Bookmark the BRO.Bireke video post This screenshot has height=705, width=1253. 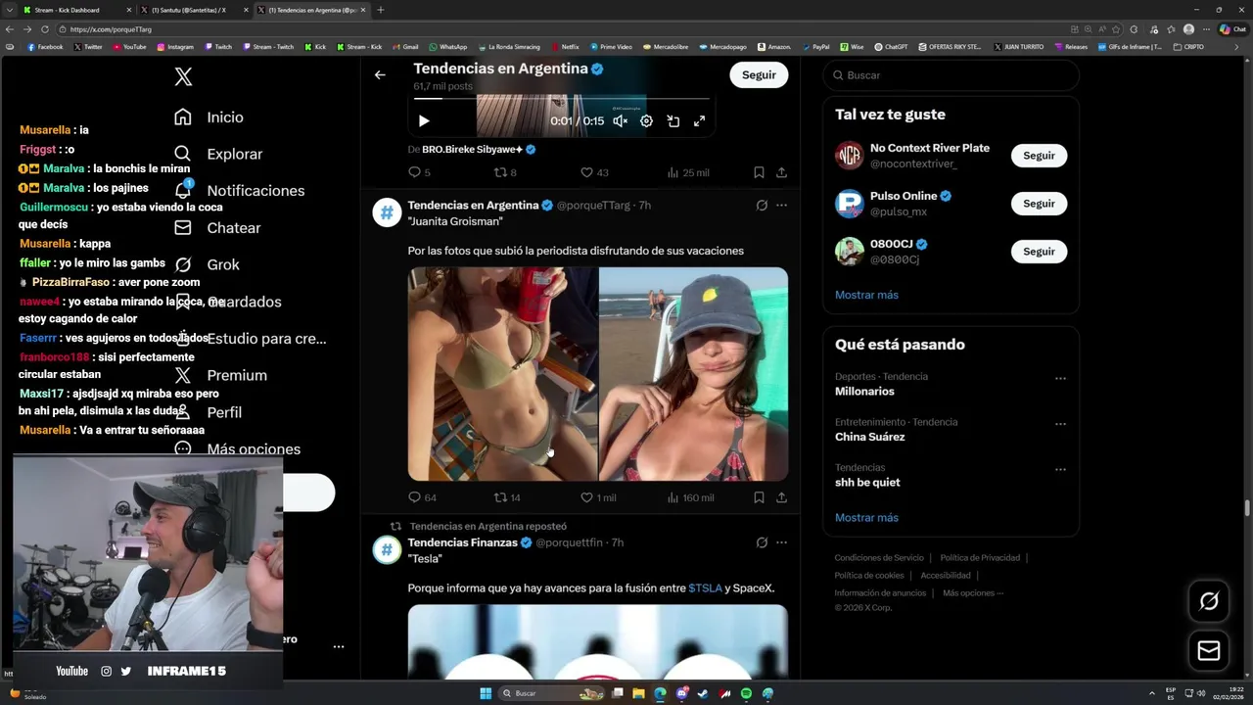(759, 172)
